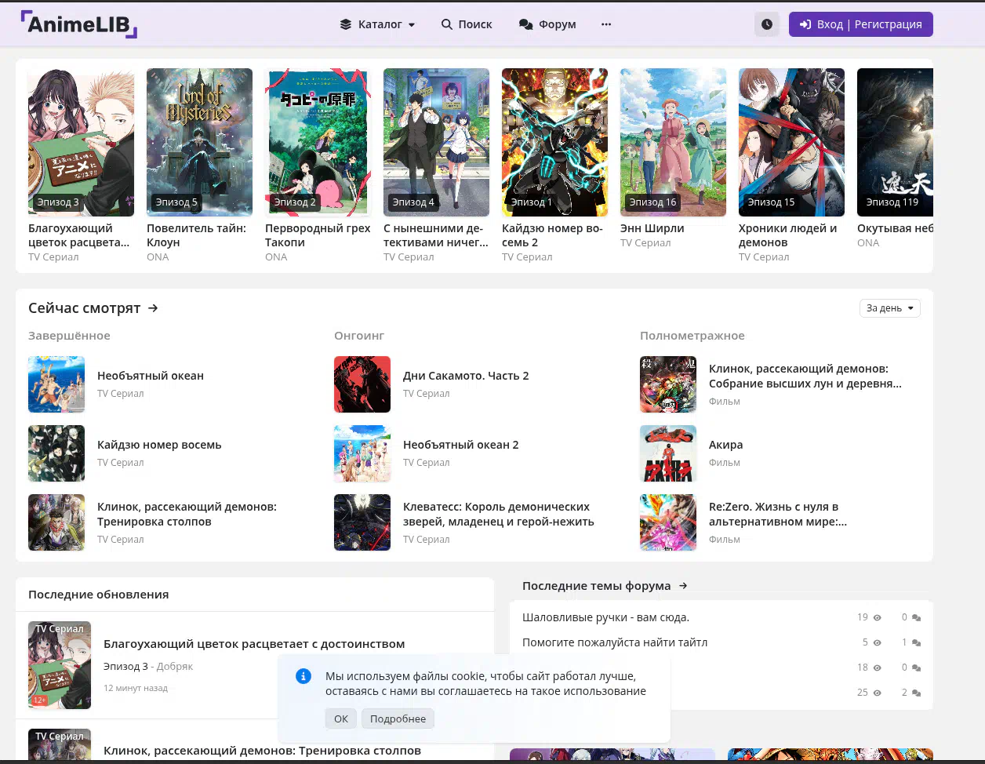The width and height of the screenshot is (985, 764).
Task: Open Энн Ширли poster
Action: (x=673, y=142)
